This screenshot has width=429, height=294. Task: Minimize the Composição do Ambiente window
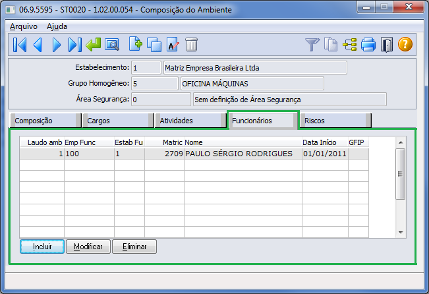(x=366, y=7)
